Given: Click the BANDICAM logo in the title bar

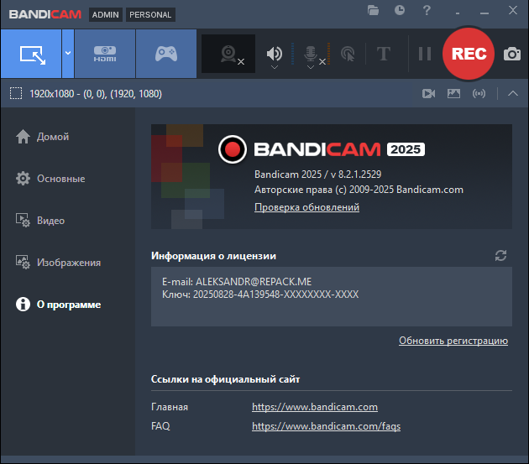Looking at the screenshot, I should (x=45, y=14).
